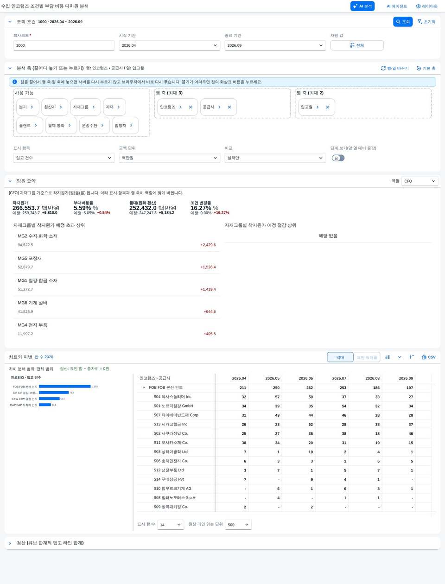Click the arrow on the 입항지 chip

click(131, 126)
